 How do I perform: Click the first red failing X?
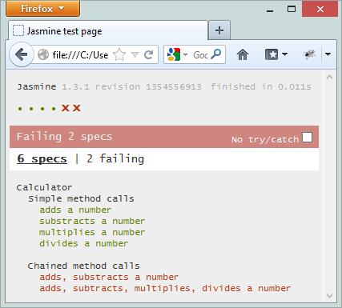65,108
